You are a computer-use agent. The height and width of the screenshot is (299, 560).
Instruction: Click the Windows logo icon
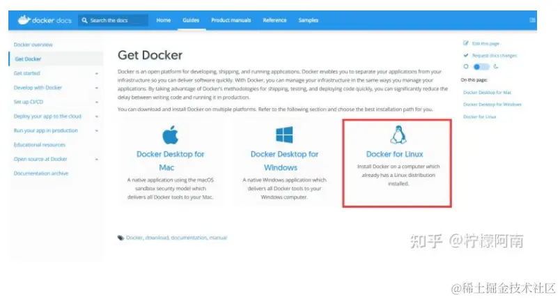(284, 135)
